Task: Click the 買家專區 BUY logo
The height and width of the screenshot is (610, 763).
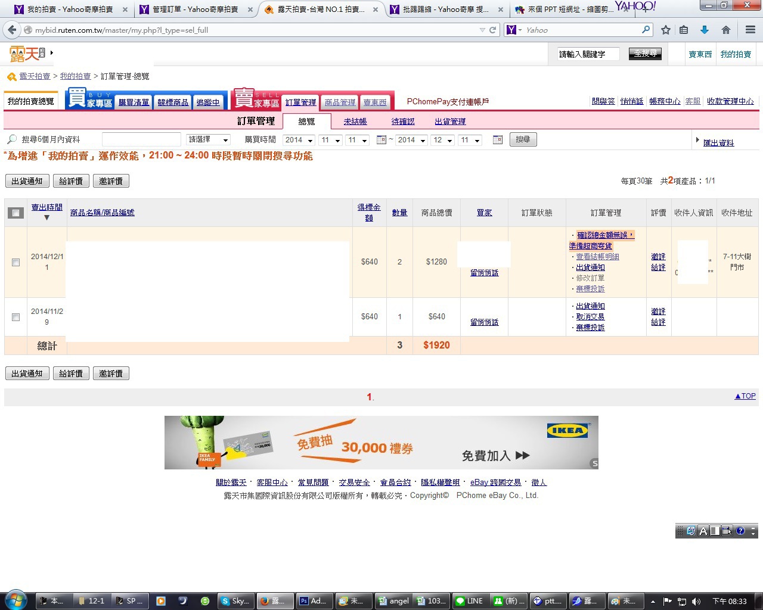Action: click(90, 99)
